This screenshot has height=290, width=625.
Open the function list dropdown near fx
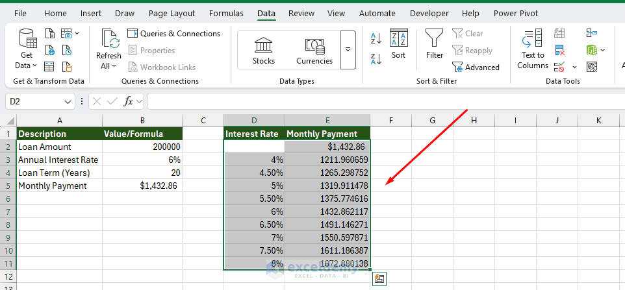coord(140,101)
